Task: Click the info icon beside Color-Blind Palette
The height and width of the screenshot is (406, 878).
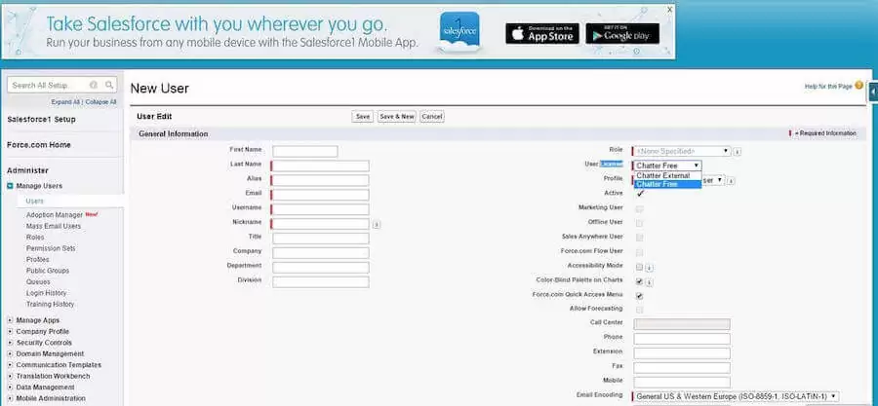Action: 649,282
